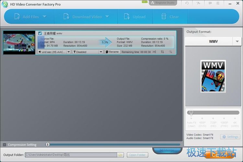Click the Video Codec: Smart Fit text
The height and width of the screenshot is (162, 243).
pyautogui.click(x=200, y=135)
